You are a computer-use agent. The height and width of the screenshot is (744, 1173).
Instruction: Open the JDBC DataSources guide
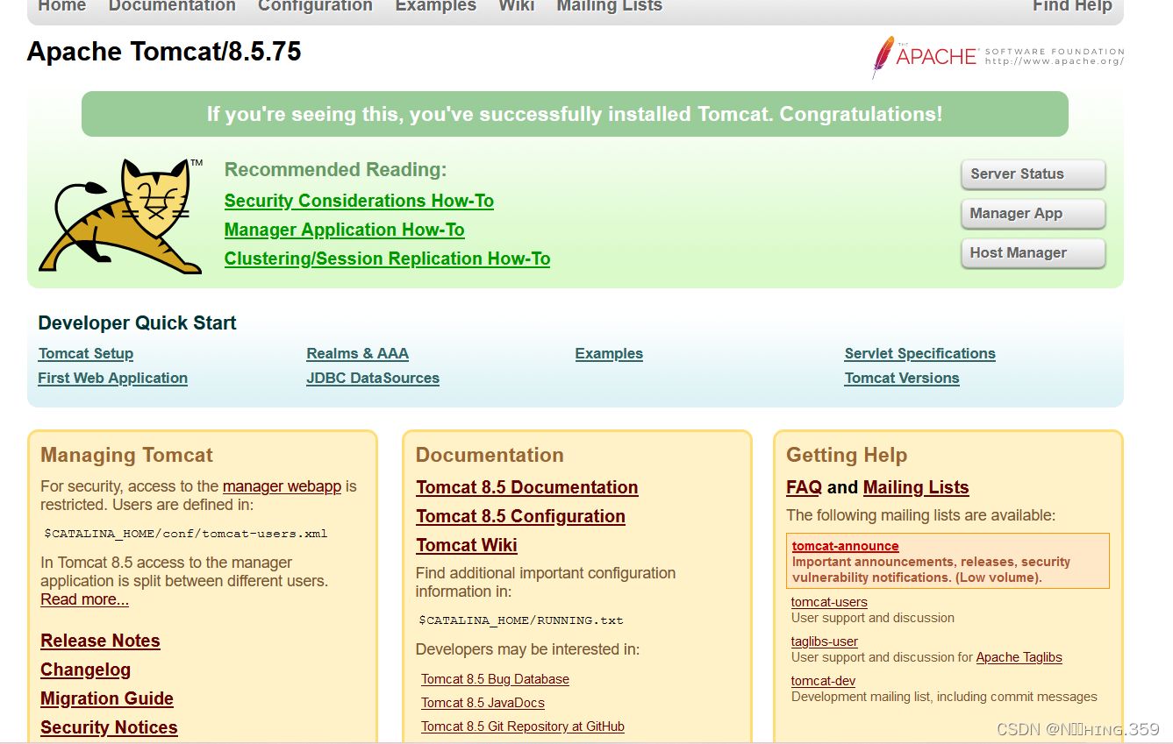click(373, 378)
